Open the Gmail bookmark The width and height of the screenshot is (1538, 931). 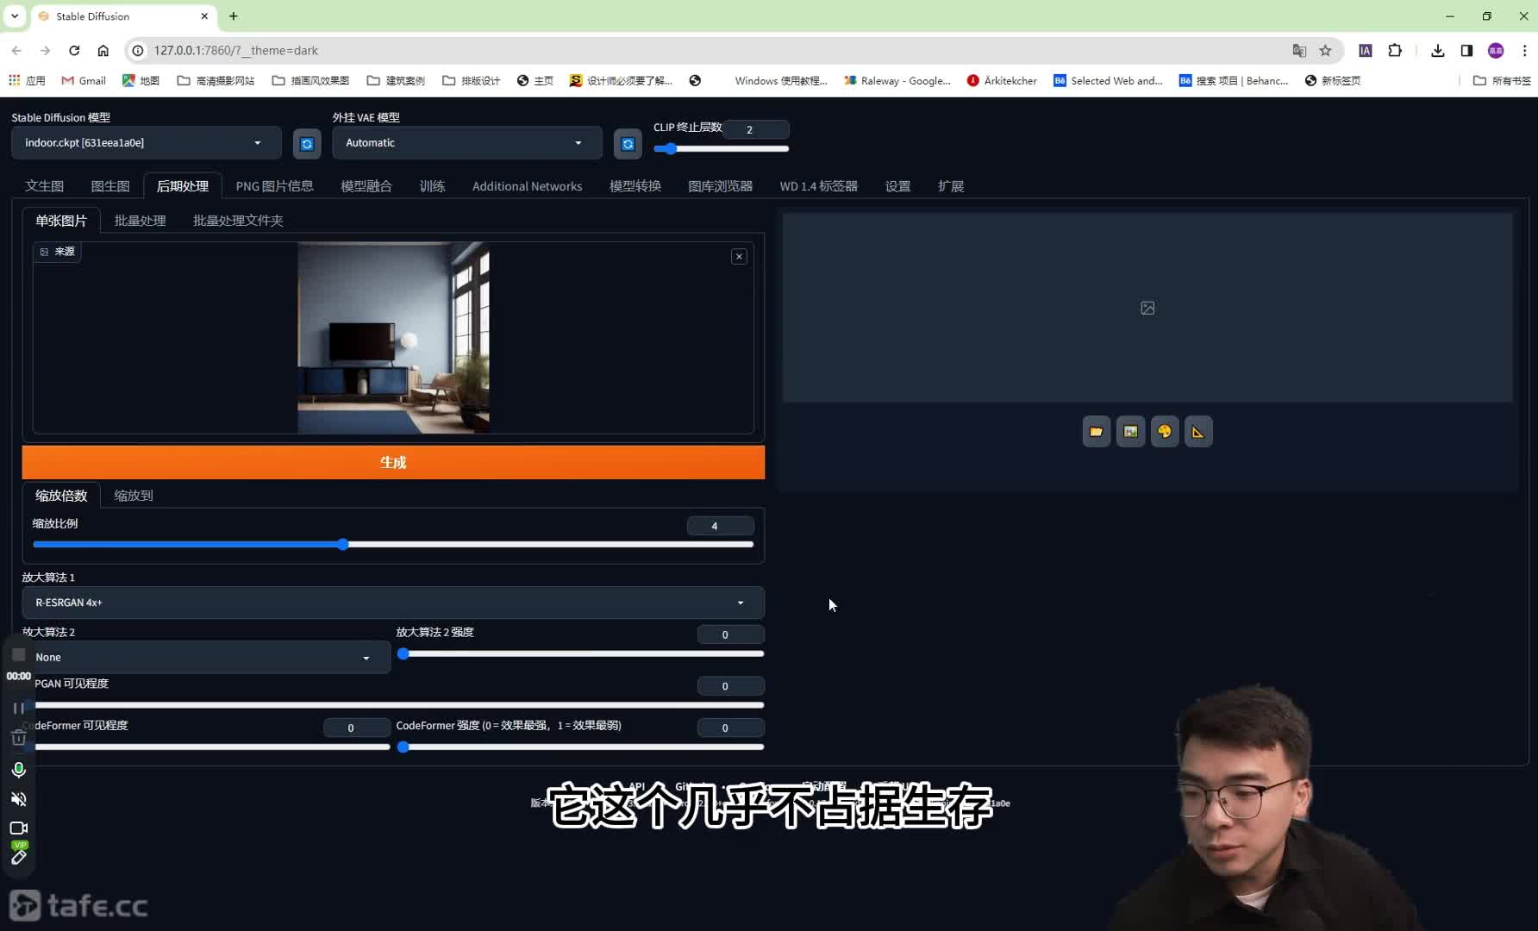pos(84,81)
